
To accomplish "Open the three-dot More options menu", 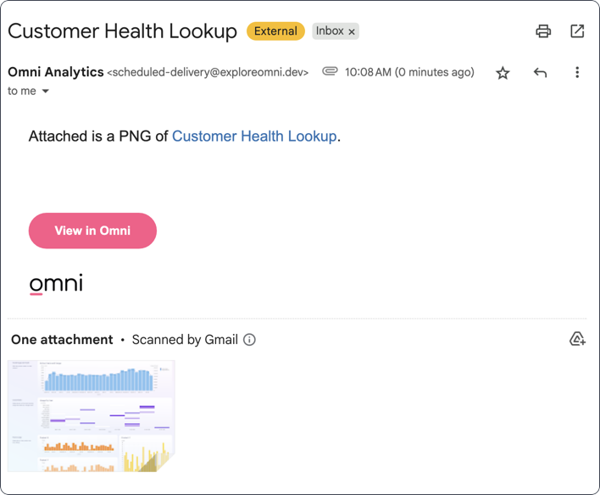I will 577,73.
